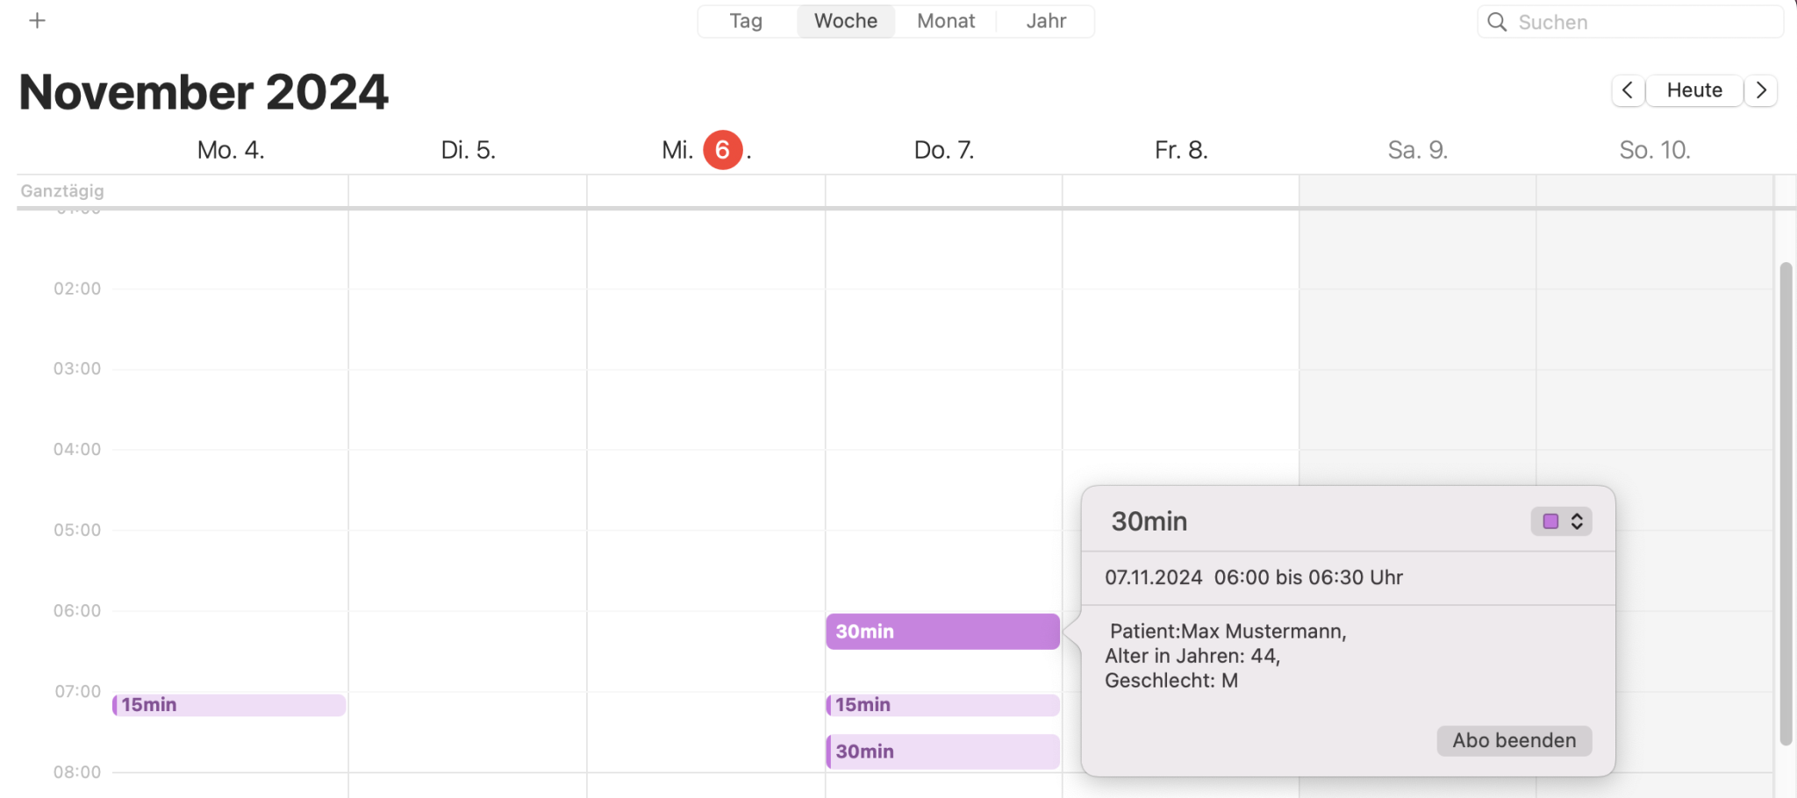Select Di. 5. day header

coord(469,150)
